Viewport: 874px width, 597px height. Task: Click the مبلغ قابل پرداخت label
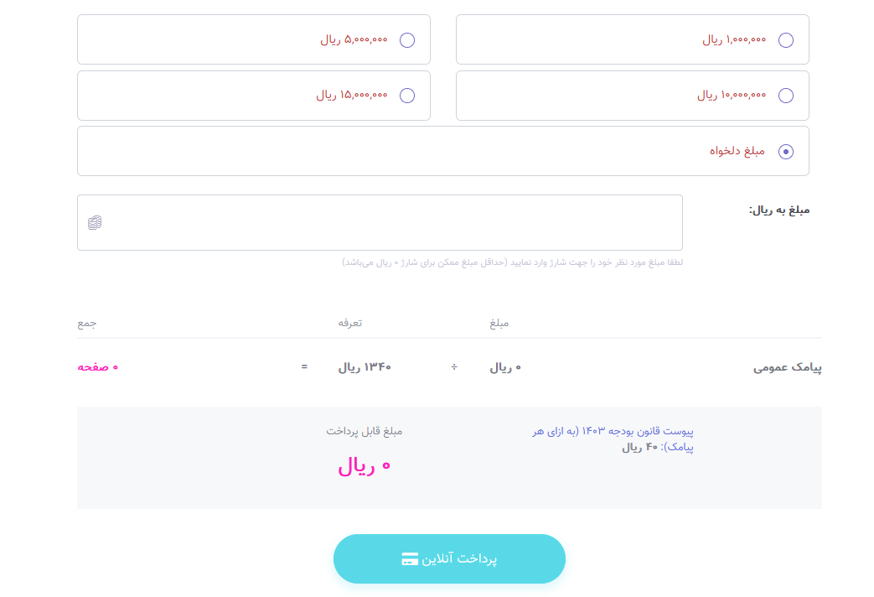pyautogui.click(x=365, y=432)
